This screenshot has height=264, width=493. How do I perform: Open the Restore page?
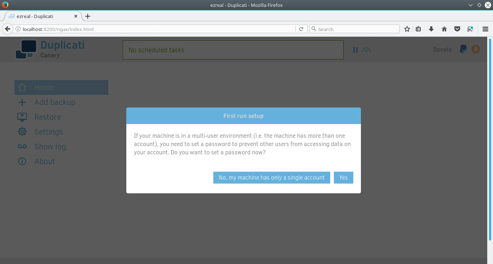pos(48,117)
